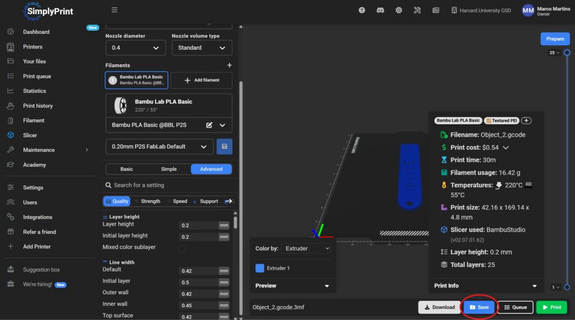Save print profile with blue disk icon
Screen dimensions: 575x320
click(x=225, y=146)
